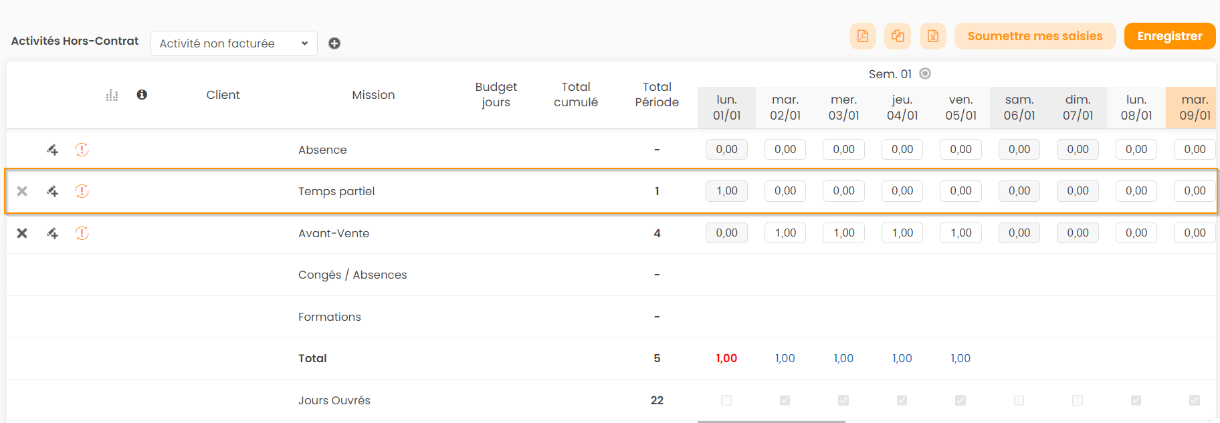Toggle Jours Ouvrés checkbox for mar. 02/01
Viewport: 1220px width, 423px height.
tap(785, 400)
